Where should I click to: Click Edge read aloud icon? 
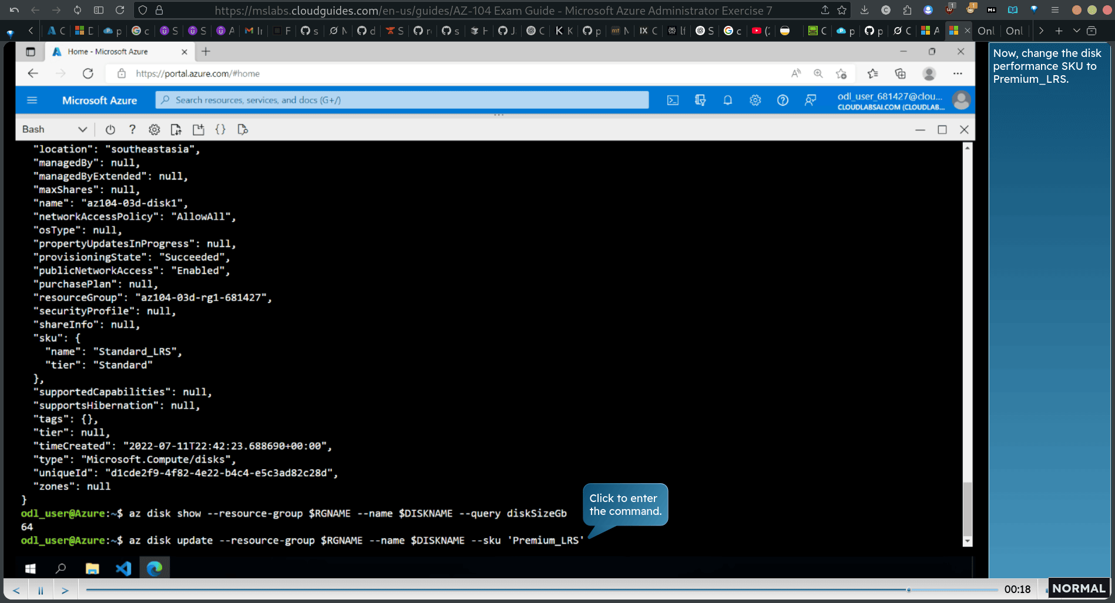point(795,73)
